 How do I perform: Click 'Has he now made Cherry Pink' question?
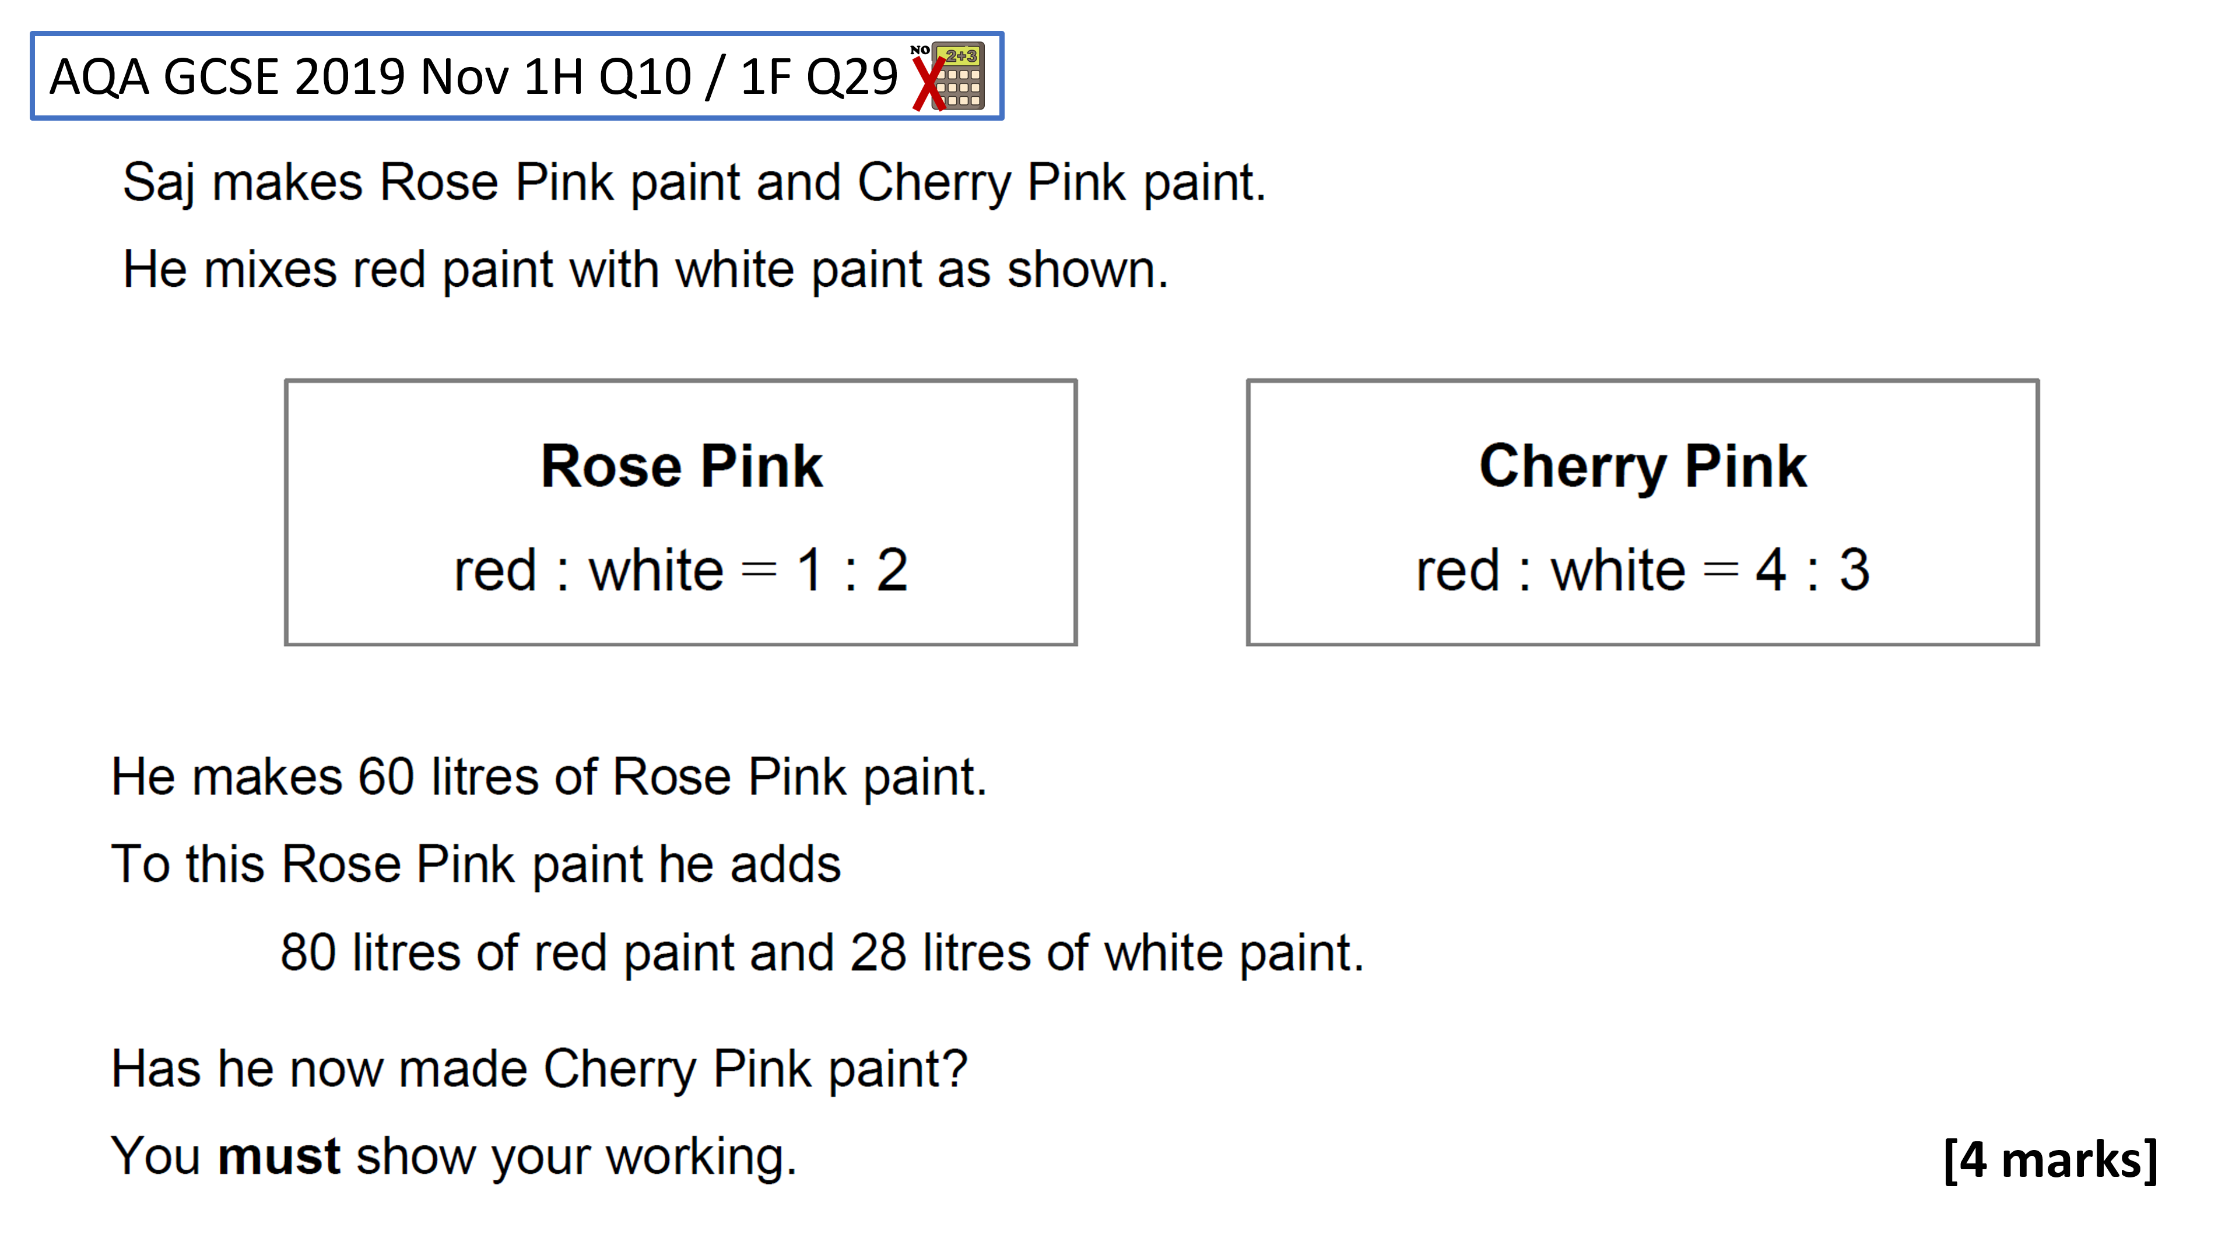pos(539,1070)
